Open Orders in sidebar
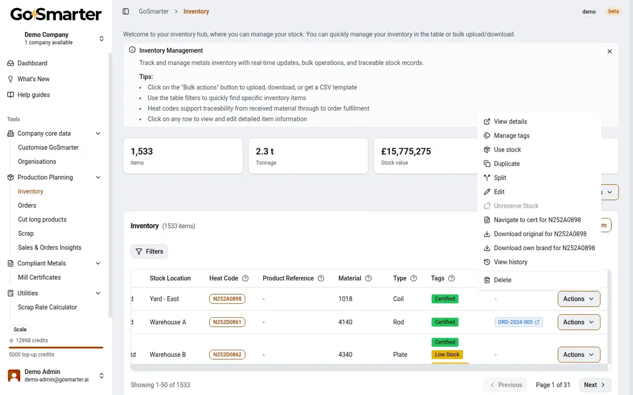This screenshot has height=395, width=633. 27,205
